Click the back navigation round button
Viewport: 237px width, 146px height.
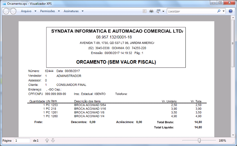coord(6,11)
